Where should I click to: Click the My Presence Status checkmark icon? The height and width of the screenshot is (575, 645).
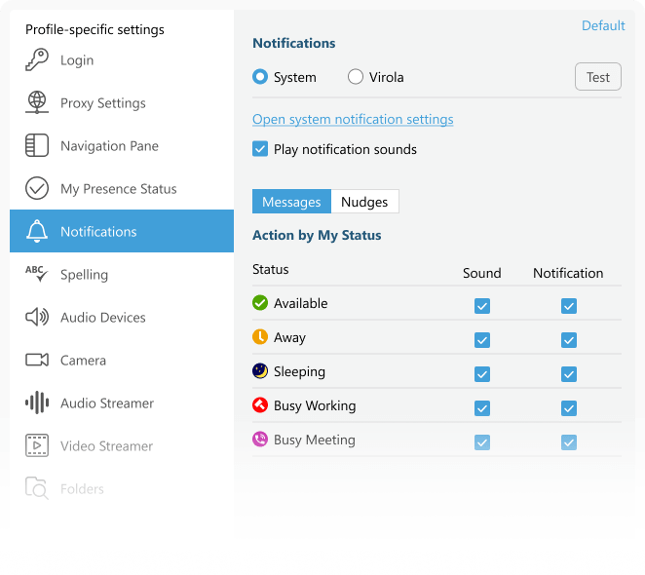pyautogui.click(x=37, y=188)
